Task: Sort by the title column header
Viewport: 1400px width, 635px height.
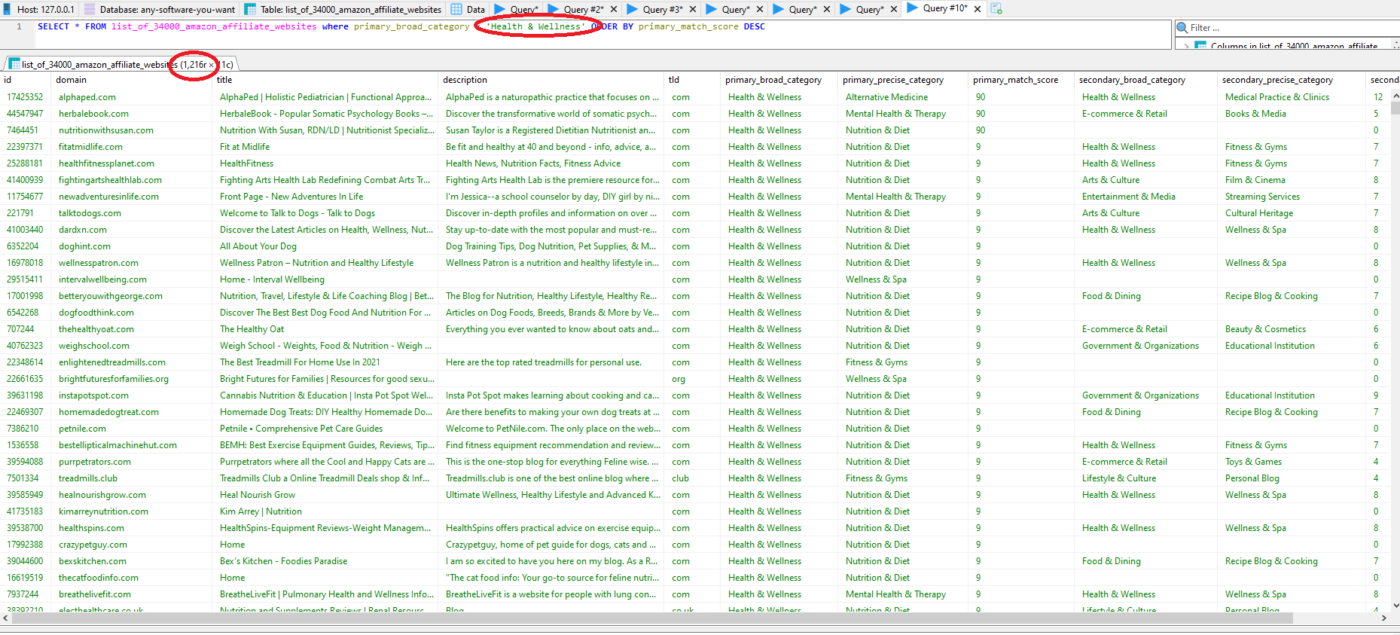Action: point(325,80)
